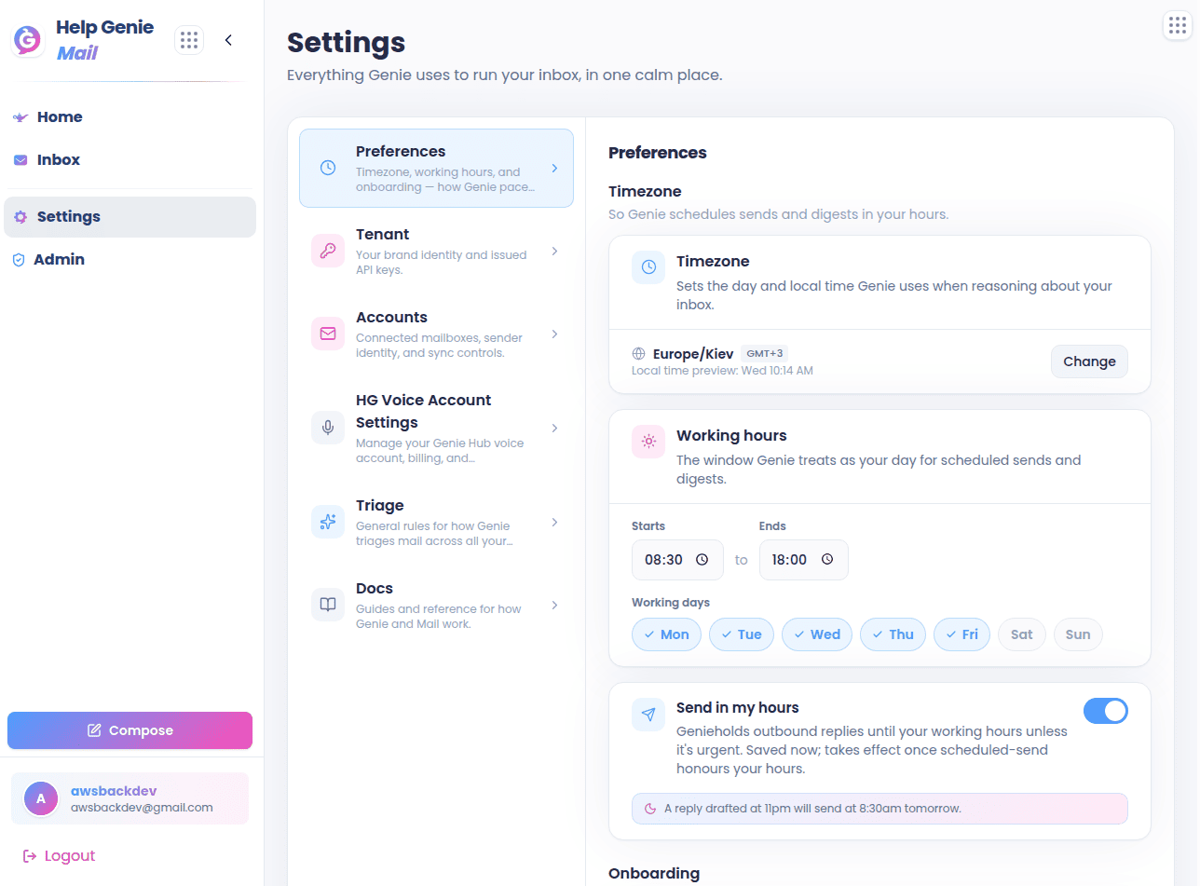Viewport: 1200px width, 886px height.
Task: Open the Docs settings section
Action: (436, 606)
